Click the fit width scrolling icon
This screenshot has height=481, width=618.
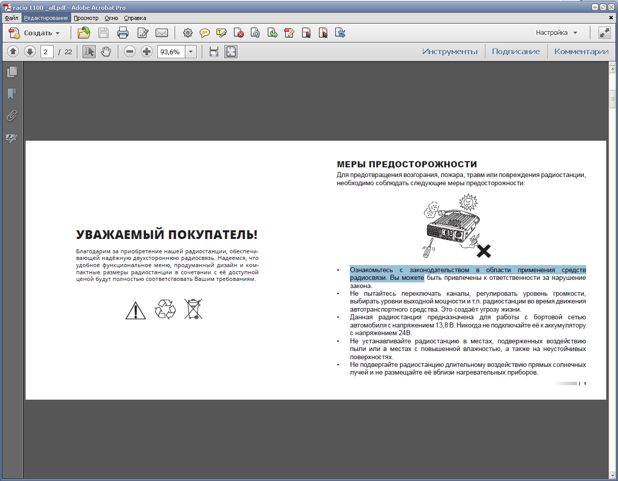coord(214,52)
